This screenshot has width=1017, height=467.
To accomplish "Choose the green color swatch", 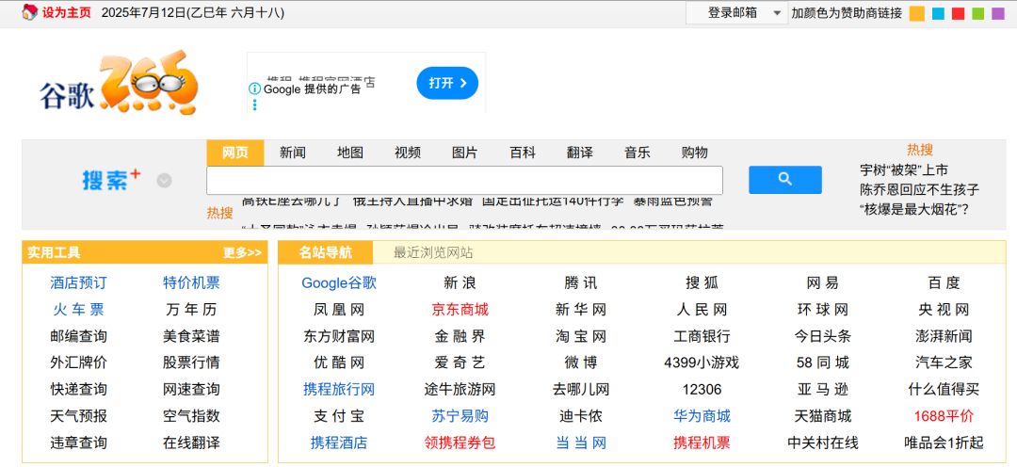I will [978, 13].
